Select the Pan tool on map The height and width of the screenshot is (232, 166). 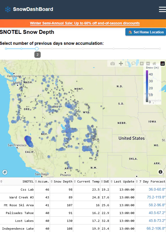pyautogui.click(x=121, y=64)
